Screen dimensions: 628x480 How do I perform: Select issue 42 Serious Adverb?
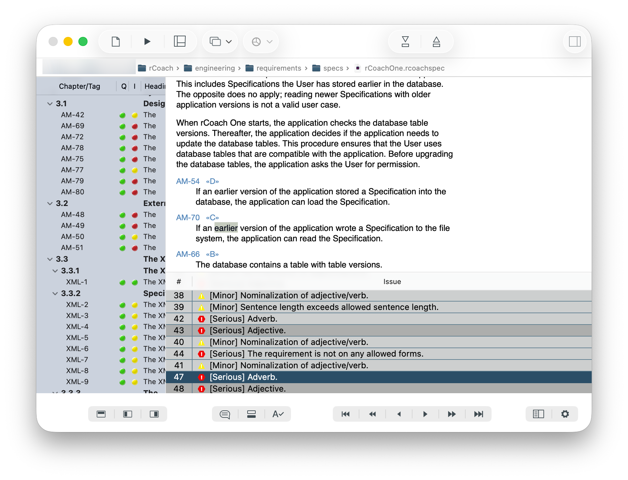coord(379,319)
